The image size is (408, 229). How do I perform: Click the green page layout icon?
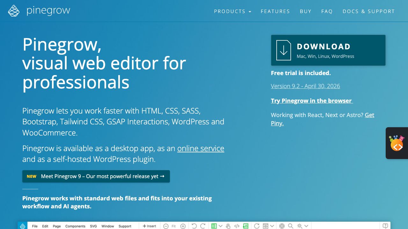[214, 226]
